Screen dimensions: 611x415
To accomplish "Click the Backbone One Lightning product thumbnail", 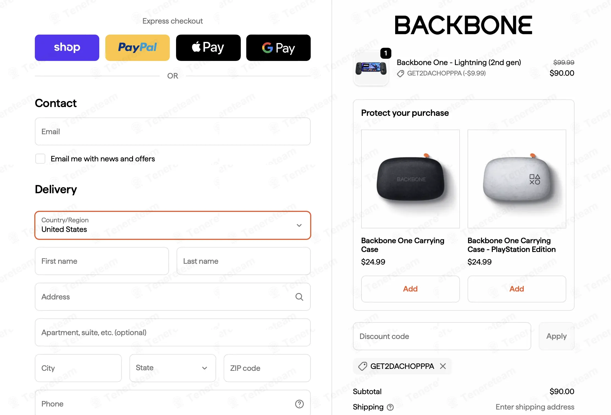I will [371, 68].
